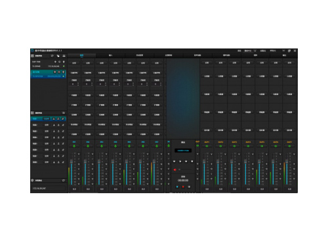
Task: Click the input channel 1 fader handle
Action: (x=72, y=162)
